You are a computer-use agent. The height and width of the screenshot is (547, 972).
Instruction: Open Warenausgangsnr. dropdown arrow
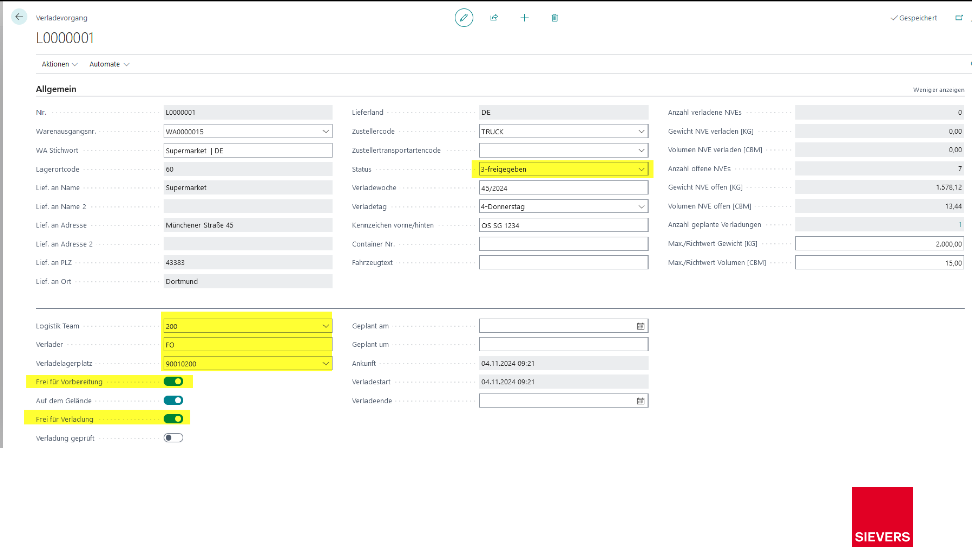pos(326,131)
